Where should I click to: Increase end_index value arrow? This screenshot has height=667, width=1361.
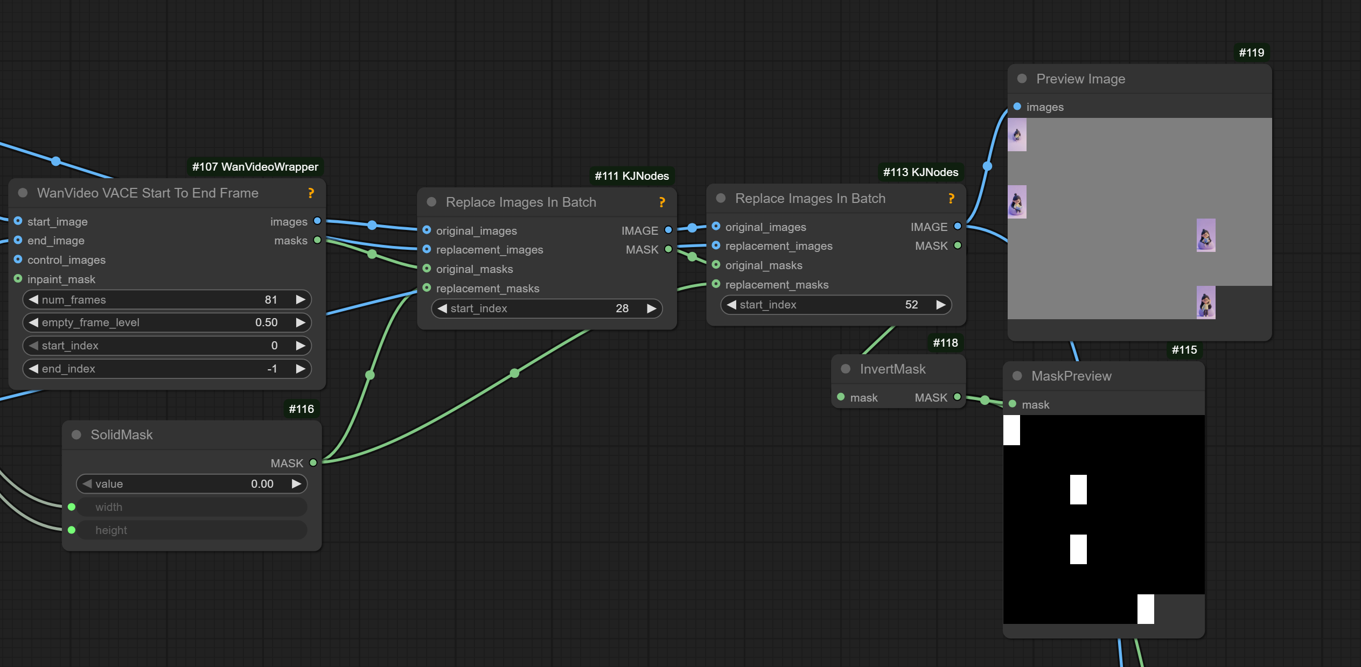(x=301, y=369)
